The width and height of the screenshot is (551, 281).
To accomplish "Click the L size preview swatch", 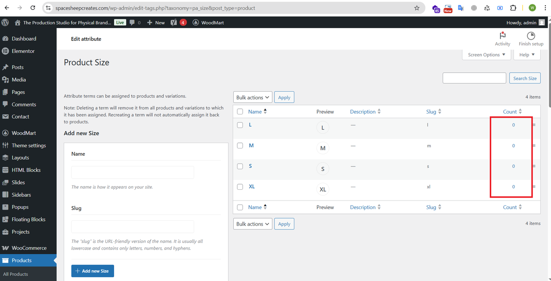I will coord(323,128).
